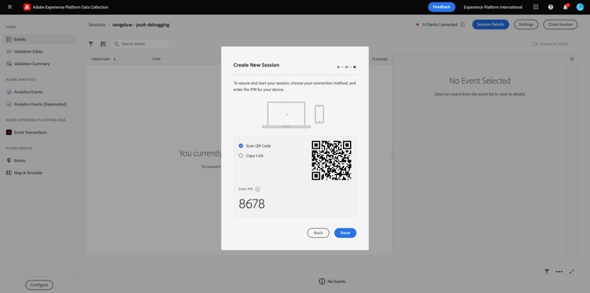Open the user profile avatar
590x293 pixels.
580,7
